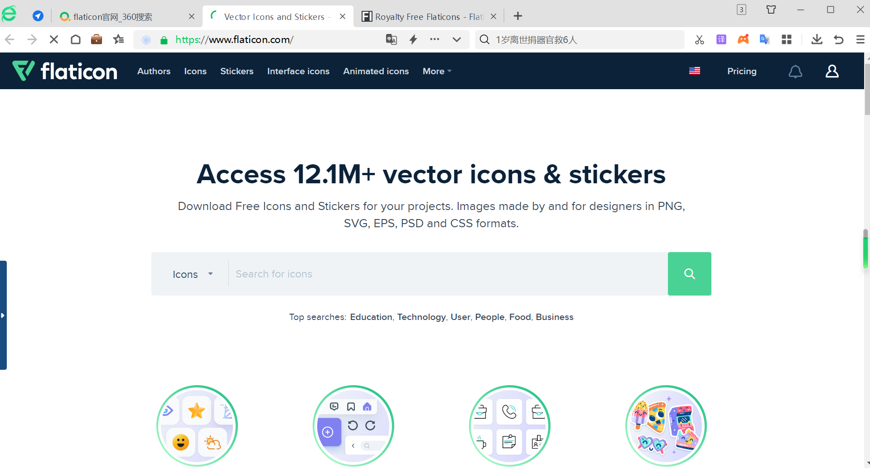The width and height of the screenshot is (870, 468).
Task: Open the star and emoji icons category circle
Action: (x=197, y=426)
